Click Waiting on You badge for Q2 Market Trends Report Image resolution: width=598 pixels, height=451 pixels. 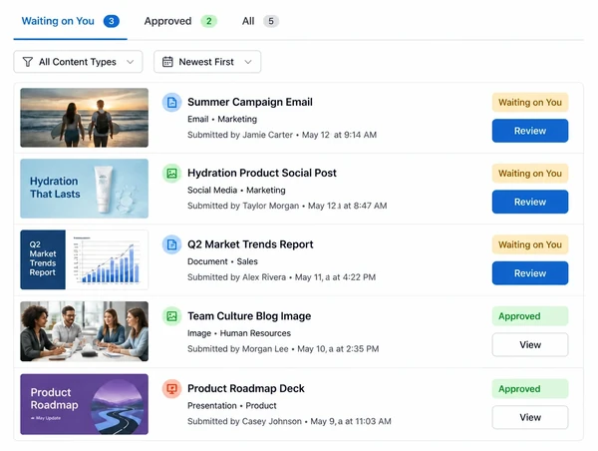(530, 244)
